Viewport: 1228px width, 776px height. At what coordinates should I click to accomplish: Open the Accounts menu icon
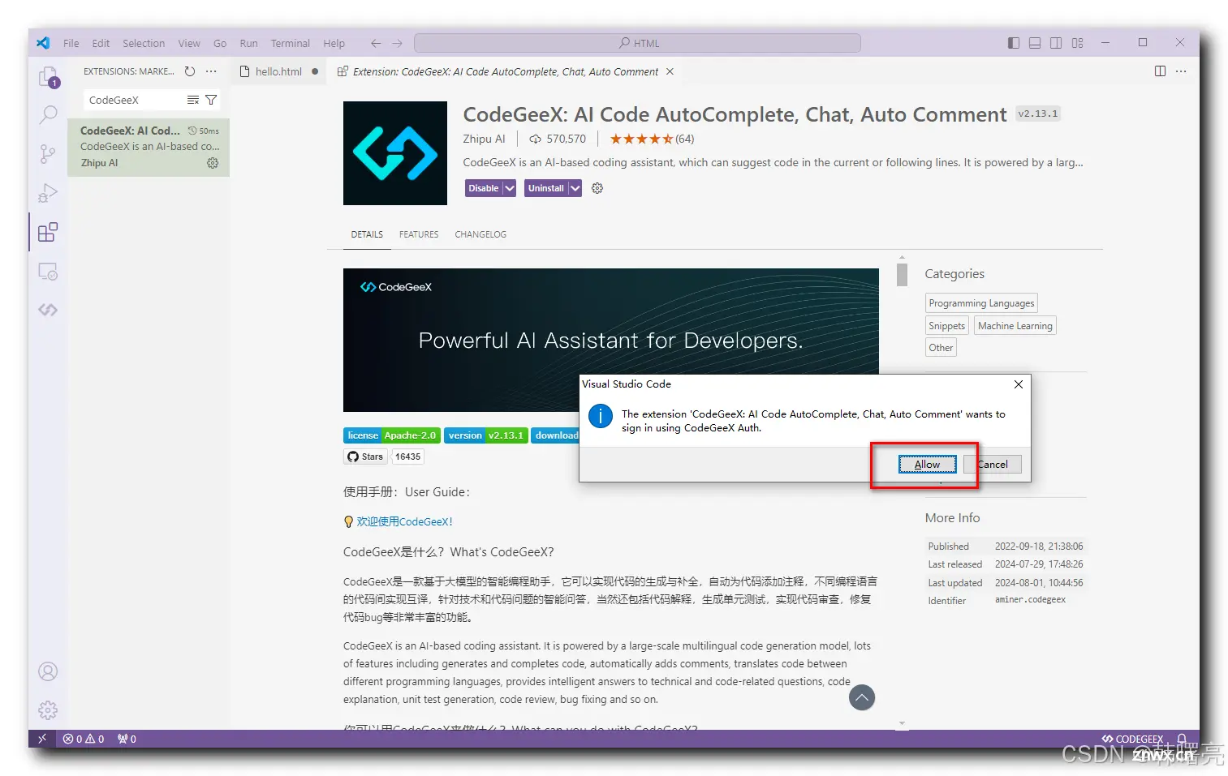coord(48,671)
